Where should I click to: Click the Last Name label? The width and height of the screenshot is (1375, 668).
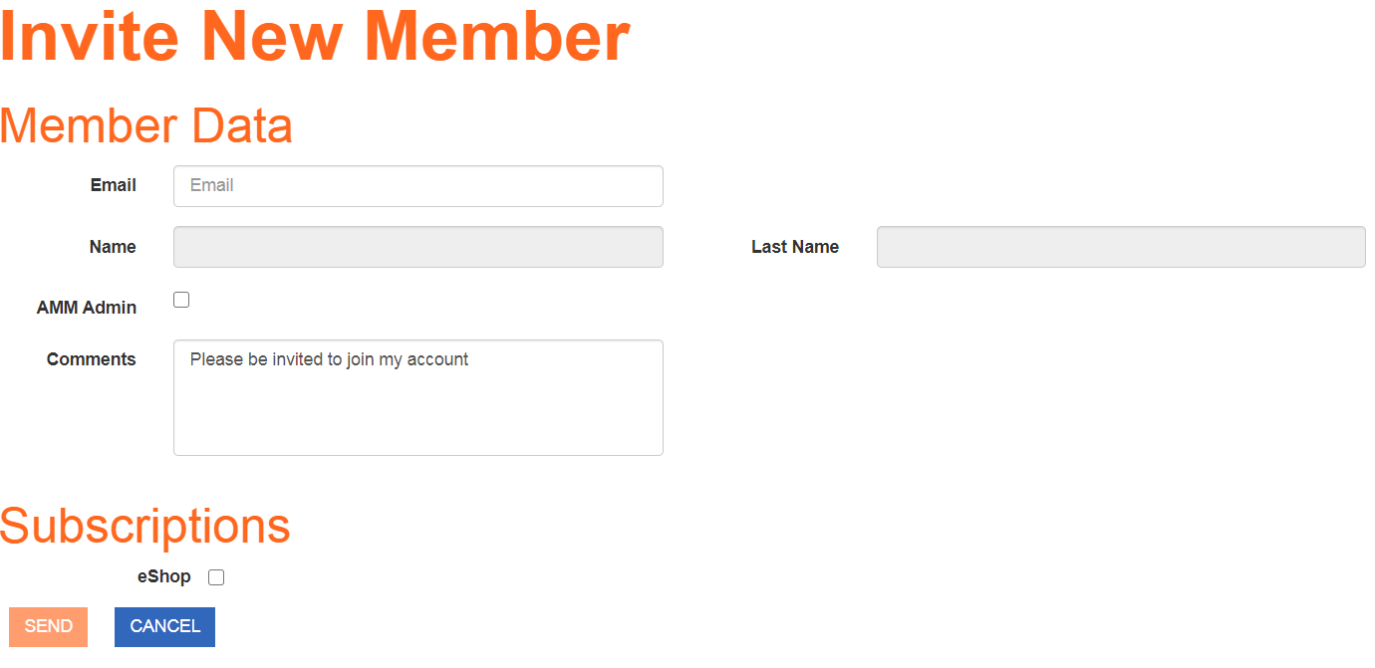click(x=794, y=247)
